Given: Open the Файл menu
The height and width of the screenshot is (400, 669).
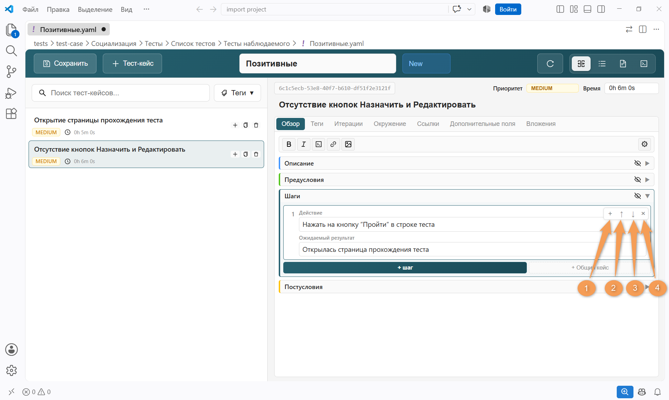Looking at the screenshot, I should (x=30, y=9).
